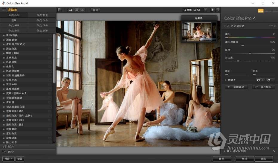Open presets icon for 色彩化 filter row

(50, 66)
